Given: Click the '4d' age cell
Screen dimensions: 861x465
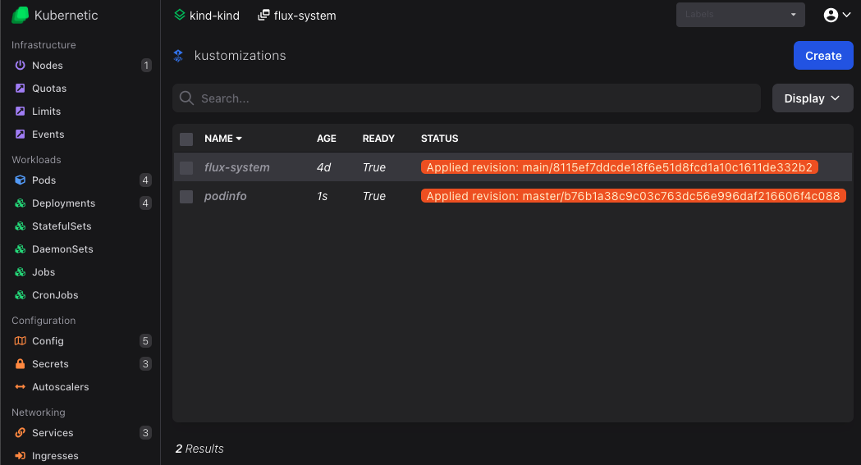Looking at the screenshot, I should pyautogui.click(x=323, y=167).
